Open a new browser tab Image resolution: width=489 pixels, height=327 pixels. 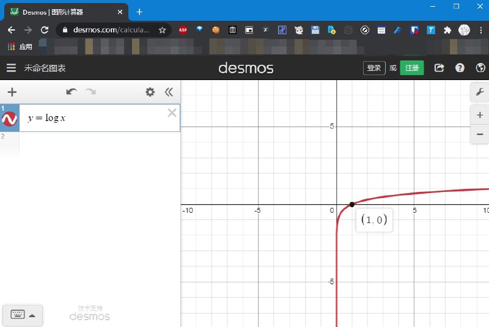click(x=139, y=12)
